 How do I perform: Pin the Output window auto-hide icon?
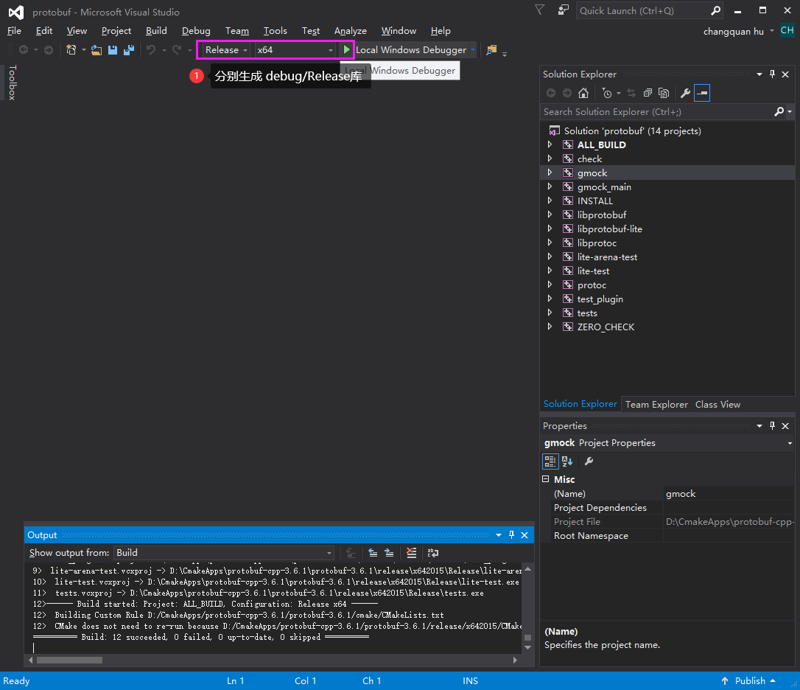pyautogui.click(x=512, y=534)
